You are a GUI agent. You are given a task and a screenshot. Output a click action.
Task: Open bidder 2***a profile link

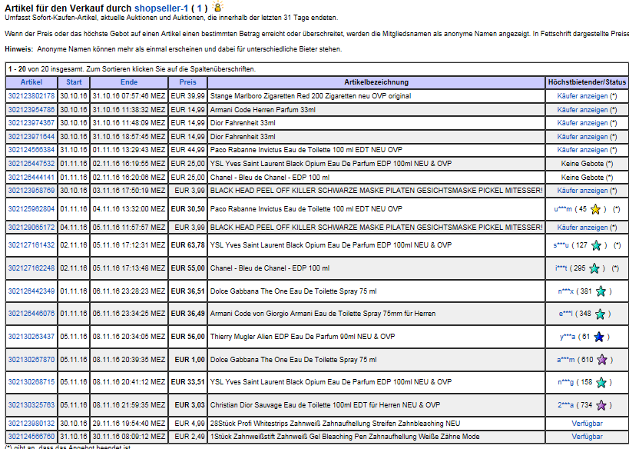[565, 405]
